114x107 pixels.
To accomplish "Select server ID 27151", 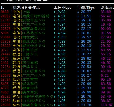I will (x=6, y=101).
